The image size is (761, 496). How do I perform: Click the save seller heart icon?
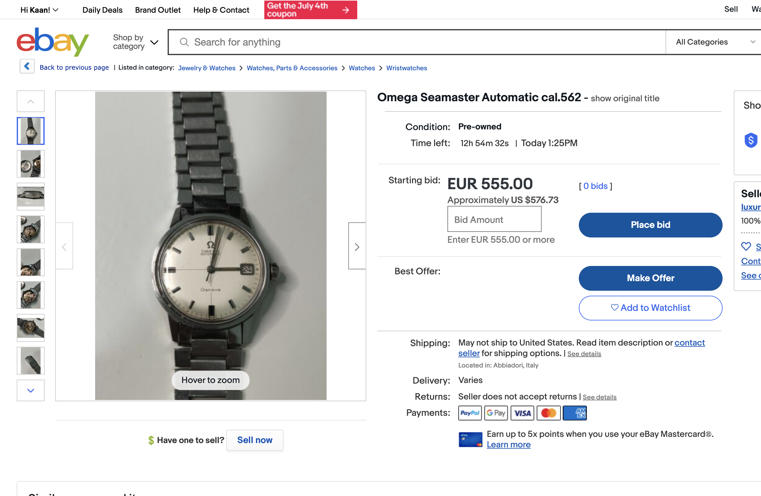point(746,246)
